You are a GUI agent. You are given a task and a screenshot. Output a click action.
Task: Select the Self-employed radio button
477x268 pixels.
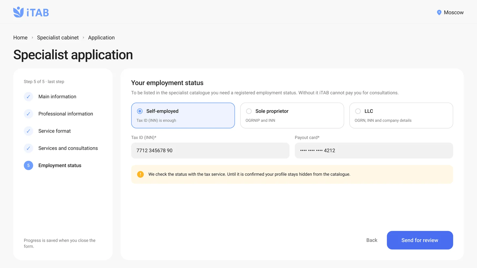tap(140, 111)
